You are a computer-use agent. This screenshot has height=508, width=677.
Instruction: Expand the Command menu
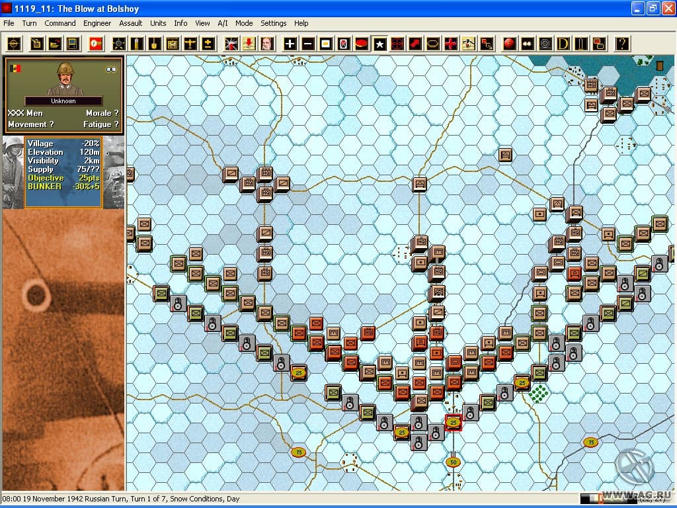coord(60,23)
